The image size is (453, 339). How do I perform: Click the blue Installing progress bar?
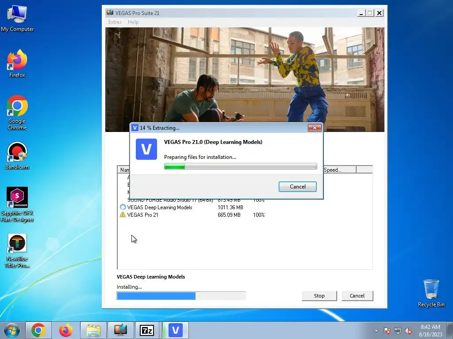[x=181, y=296]
